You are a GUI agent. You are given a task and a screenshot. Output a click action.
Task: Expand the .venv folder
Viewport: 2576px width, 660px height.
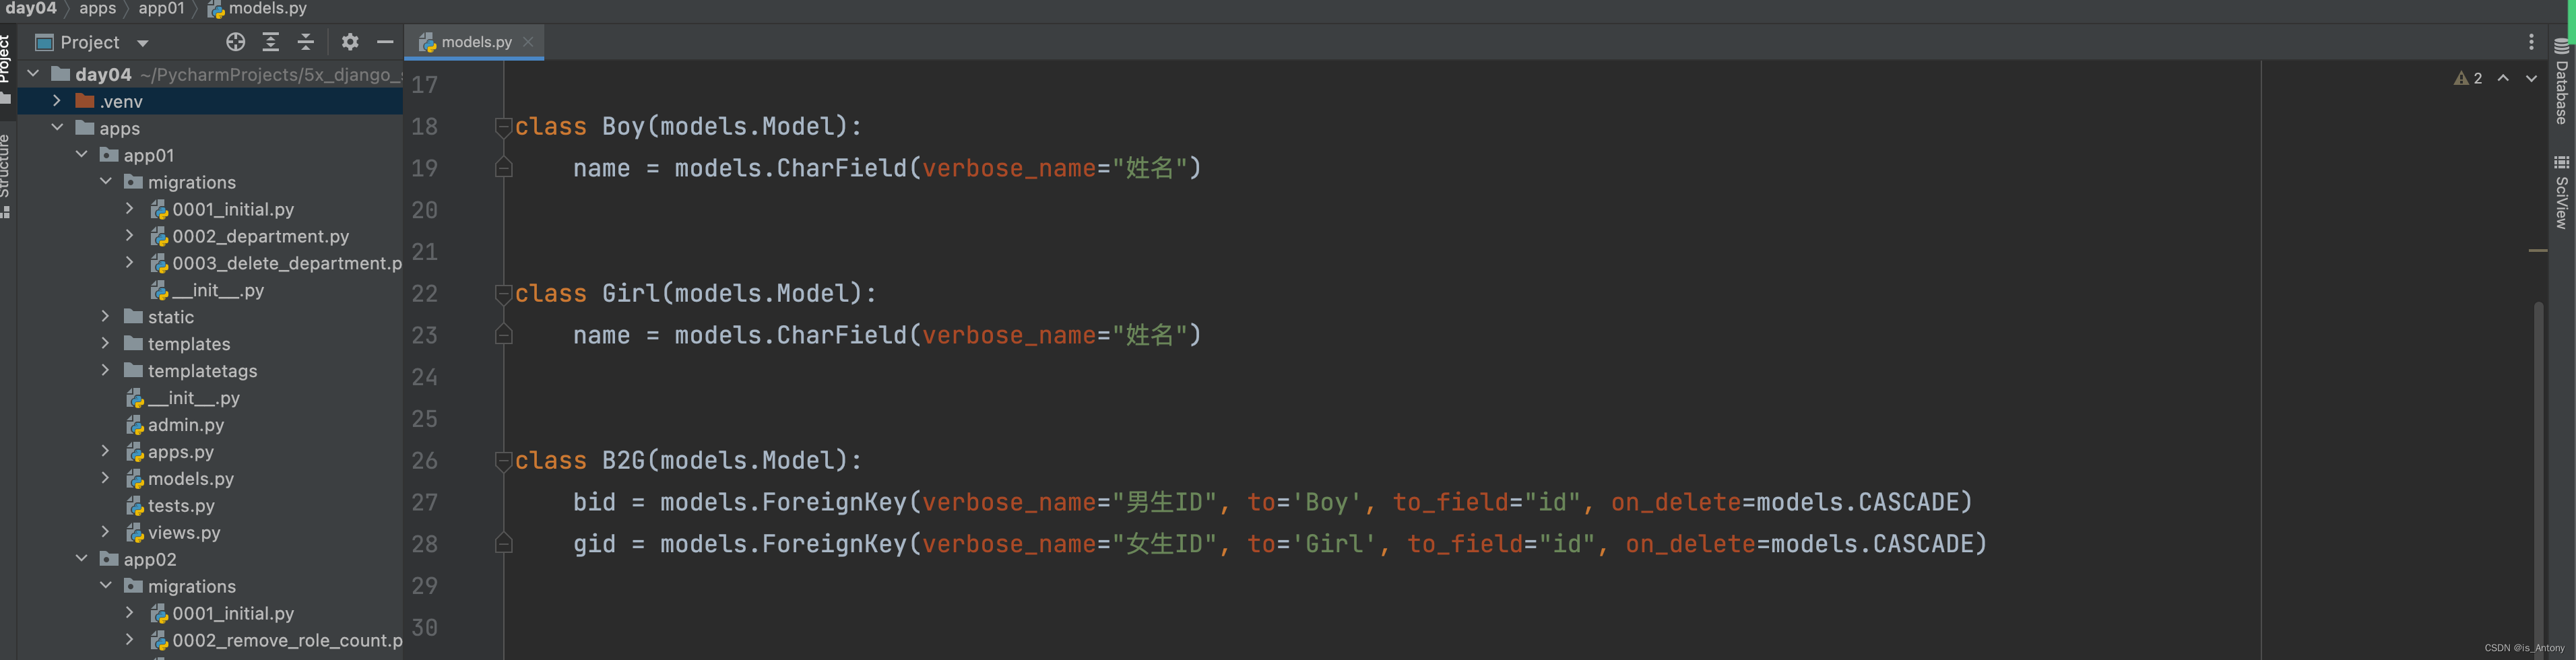(x=57, y=101)
